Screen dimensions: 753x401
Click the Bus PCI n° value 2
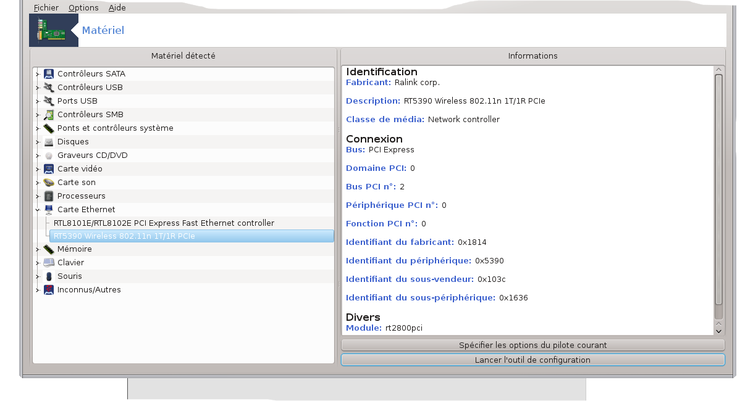pos(402,186)
